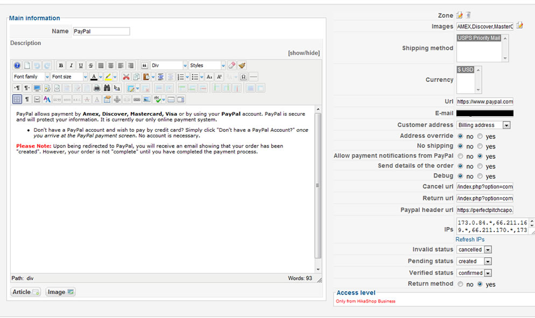Viewport: 535px width, 318px height.
Task: Click the Zone edit icon
Action: pos(460,15)
